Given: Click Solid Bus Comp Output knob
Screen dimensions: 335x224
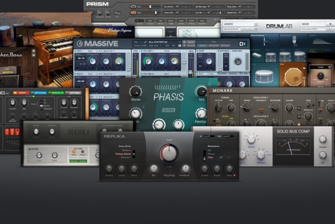Looking at the screenshot, I should (x=323, y=139).
